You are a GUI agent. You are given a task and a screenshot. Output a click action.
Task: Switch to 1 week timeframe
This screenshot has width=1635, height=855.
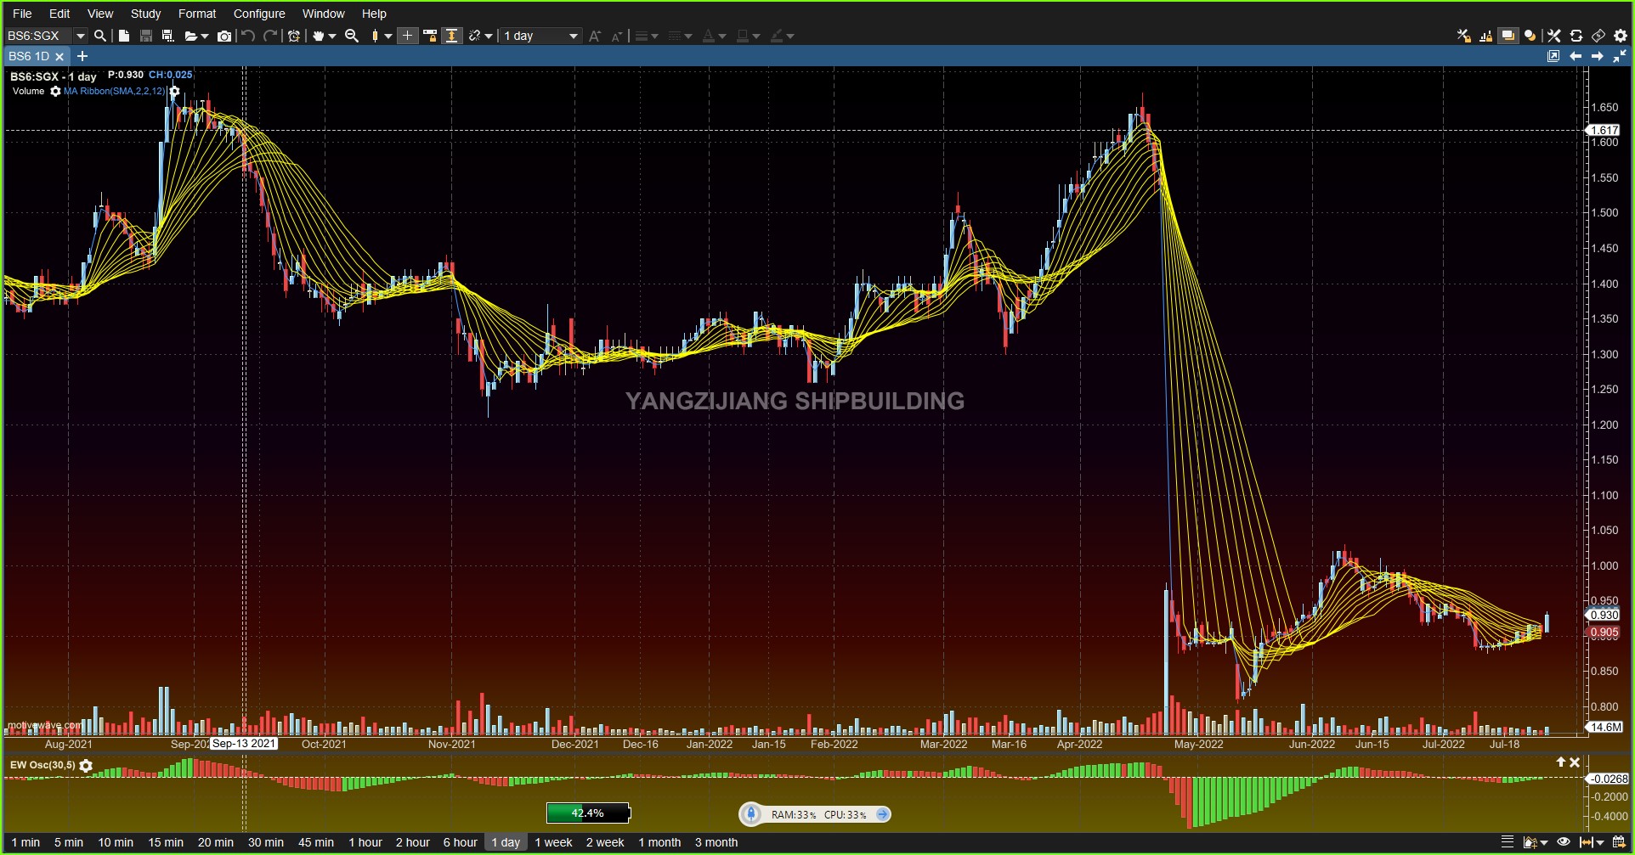coord(554,842)
